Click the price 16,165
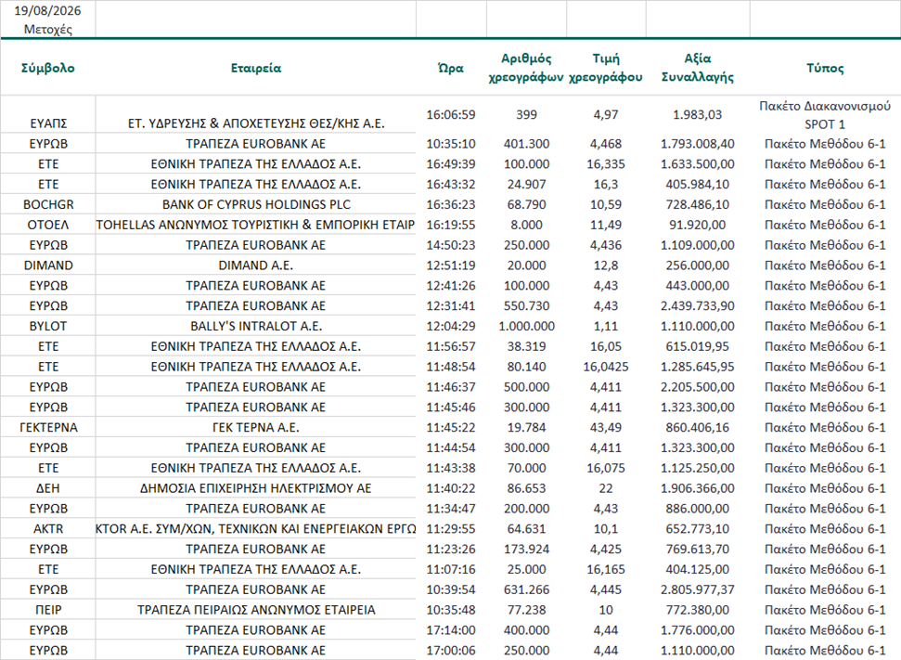Image resolution: width=901 pixels, height=660 pixels. pyautogui.click(x=606, y=570)
